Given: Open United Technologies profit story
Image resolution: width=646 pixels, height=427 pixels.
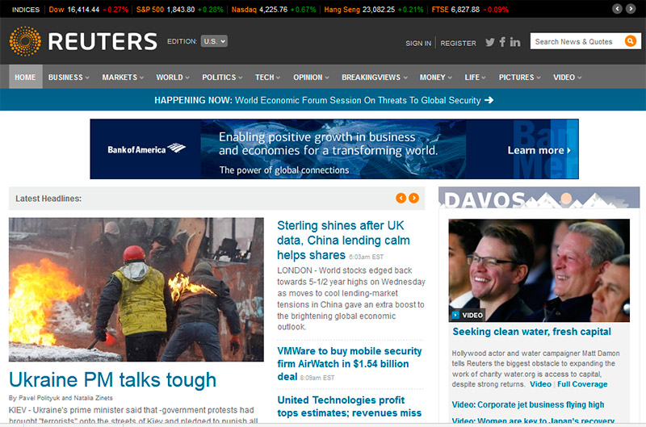Looking at the screenshot, I should point(350,406).
